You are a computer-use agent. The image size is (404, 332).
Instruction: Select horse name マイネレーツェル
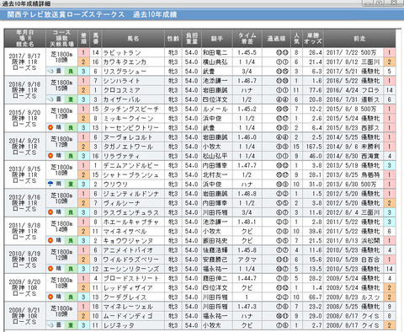(128, 307)
